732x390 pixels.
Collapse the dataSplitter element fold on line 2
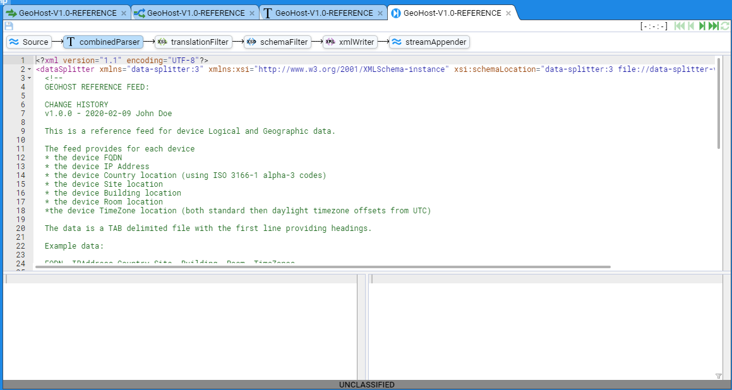(x=29, y=69)
